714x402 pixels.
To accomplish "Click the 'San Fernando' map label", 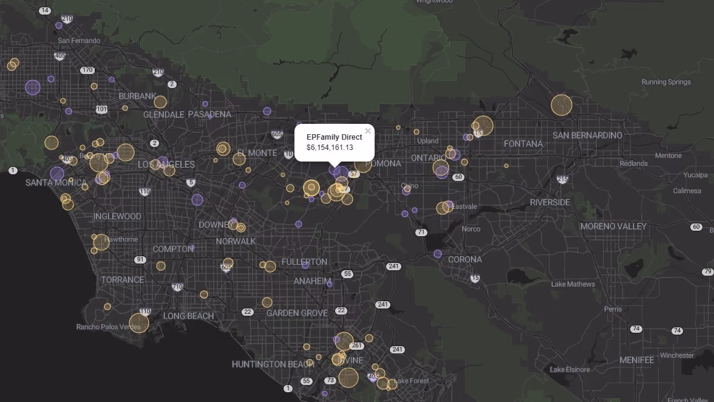I will pyautogui.click(x=79, y=41).
